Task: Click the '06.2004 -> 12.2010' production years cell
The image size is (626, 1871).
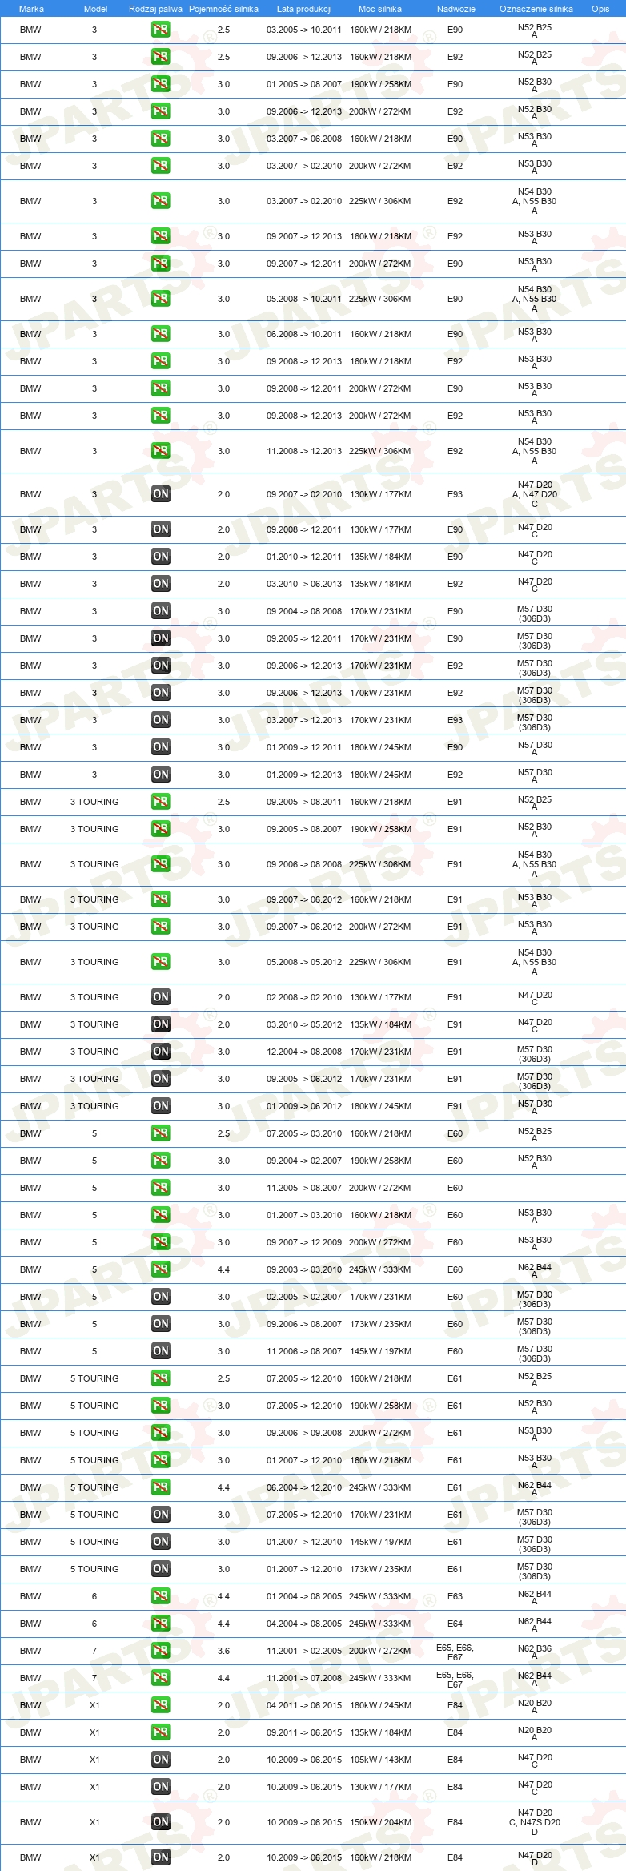Action: point(304,1487)
